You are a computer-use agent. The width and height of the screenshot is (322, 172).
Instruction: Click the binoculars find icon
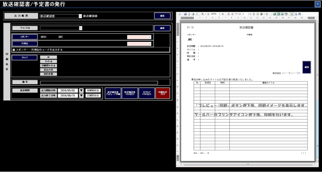300,14
